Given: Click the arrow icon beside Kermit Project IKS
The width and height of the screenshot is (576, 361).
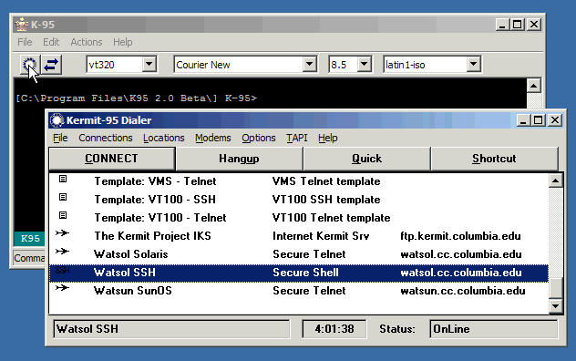Looking at the screenshot, I should coord(63,233).
